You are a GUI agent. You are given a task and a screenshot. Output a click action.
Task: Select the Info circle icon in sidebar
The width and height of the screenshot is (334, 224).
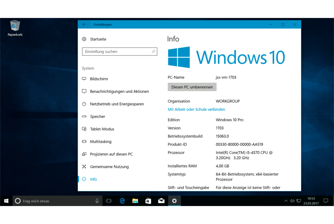(x=84, y=179)
